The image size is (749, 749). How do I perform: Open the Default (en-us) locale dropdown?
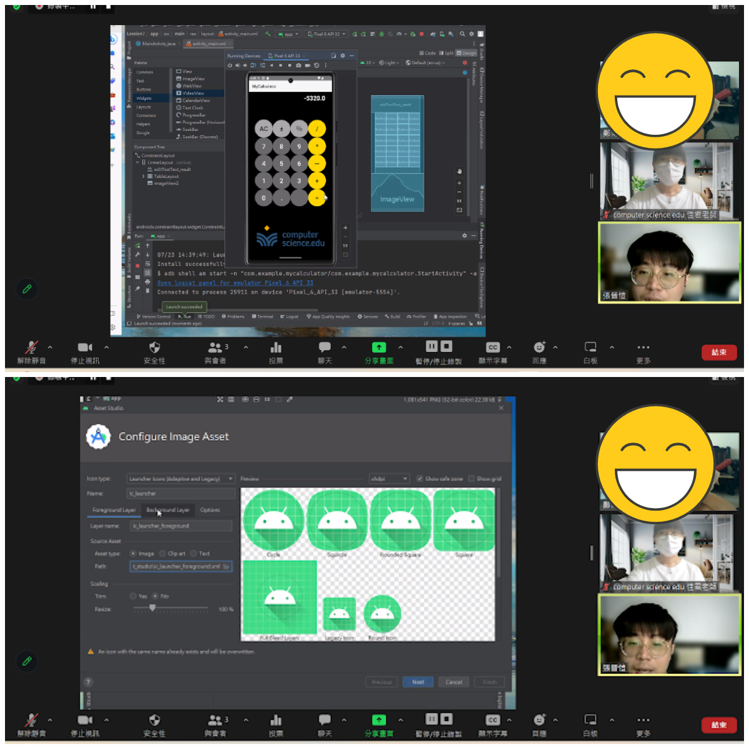(x=426, y=63)
